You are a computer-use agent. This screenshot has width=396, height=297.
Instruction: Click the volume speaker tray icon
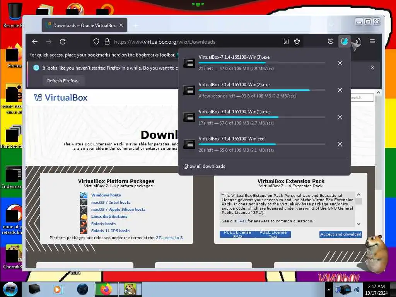[x=357, y=290]
